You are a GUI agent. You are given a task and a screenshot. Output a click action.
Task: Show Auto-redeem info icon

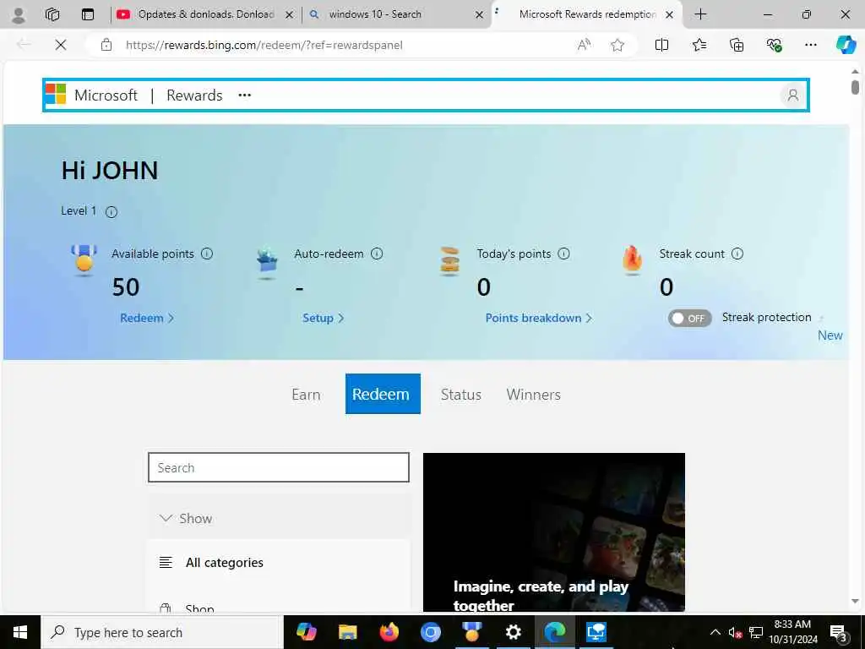click(x=377, y=254)
